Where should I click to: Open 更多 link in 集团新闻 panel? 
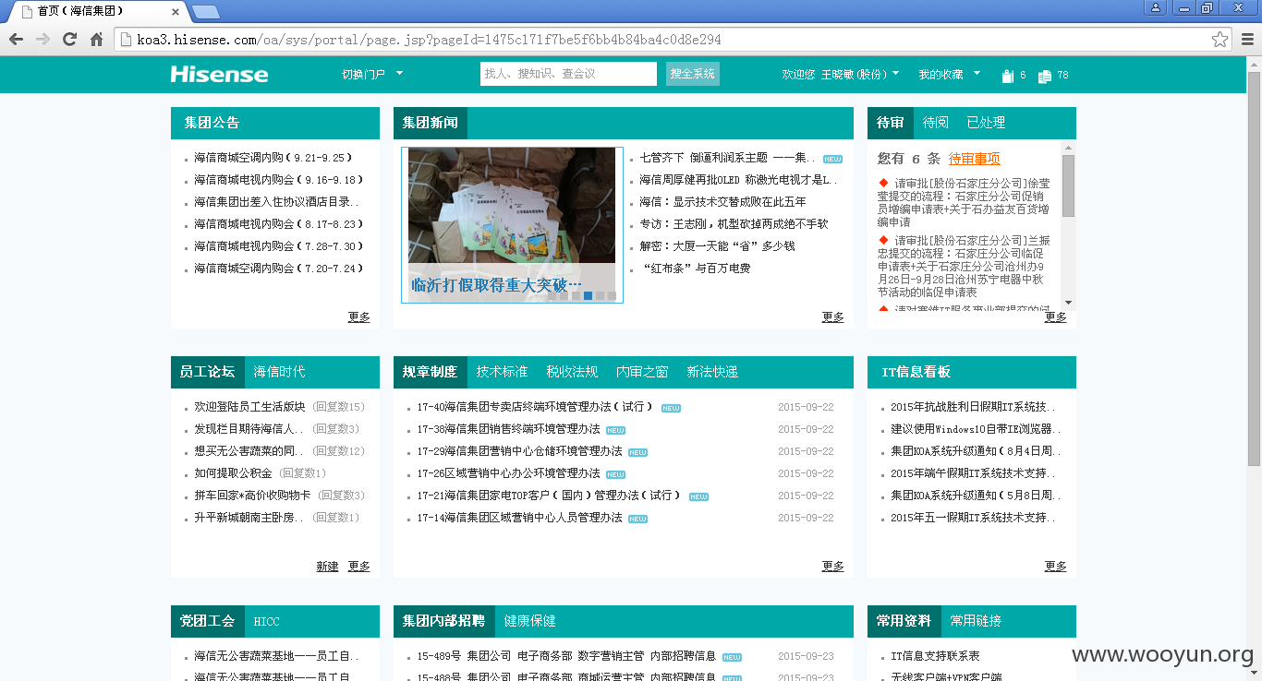pos(833,317)
